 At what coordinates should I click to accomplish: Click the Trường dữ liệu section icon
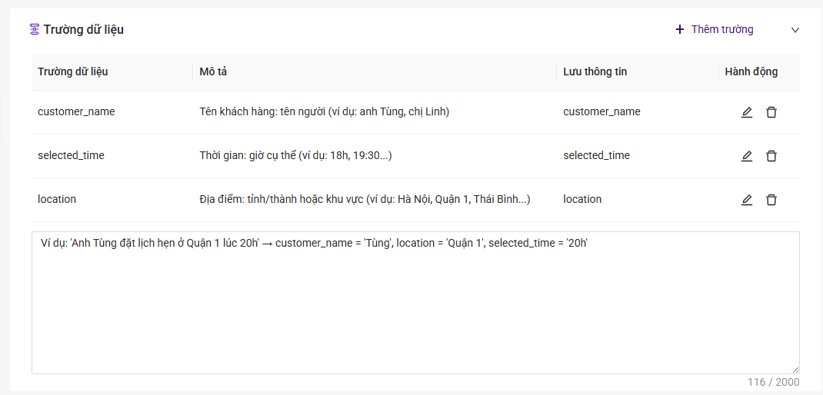pos(35,29)
